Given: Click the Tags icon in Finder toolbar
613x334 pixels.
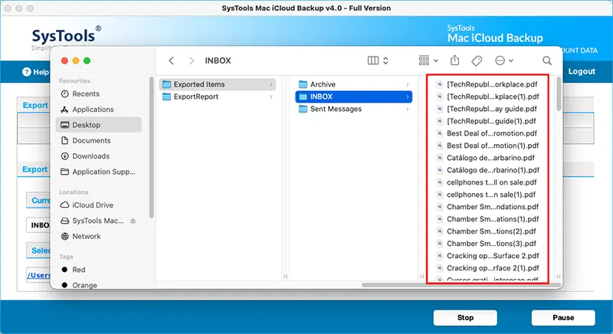Looking at the screenshot, I should [477, 61].
